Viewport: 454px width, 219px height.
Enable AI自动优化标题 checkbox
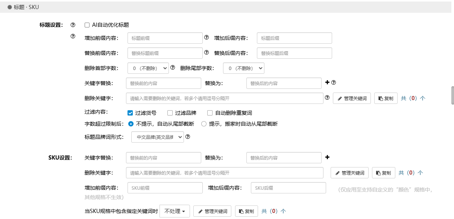(87, 25)
